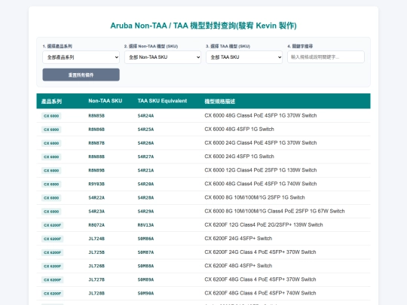Click description CX 6000 12G Class4 PoE 139W Switch
The width and height of the screenshot is (407, 305).
point(261,170)
